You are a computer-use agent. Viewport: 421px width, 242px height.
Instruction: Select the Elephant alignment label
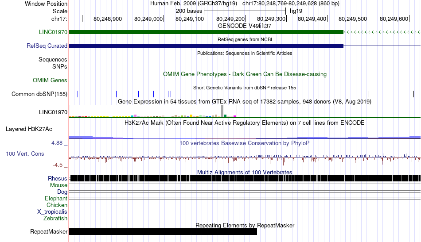[56, 199]
